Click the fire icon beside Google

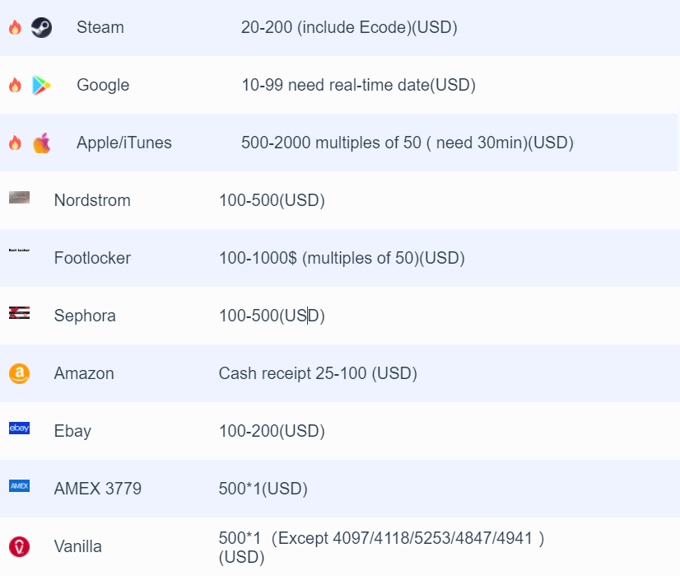[15, 85]
